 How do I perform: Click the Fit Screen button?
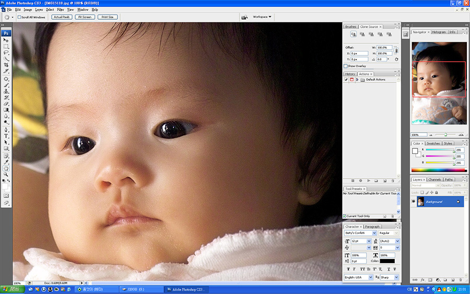(x=84, y=17)
